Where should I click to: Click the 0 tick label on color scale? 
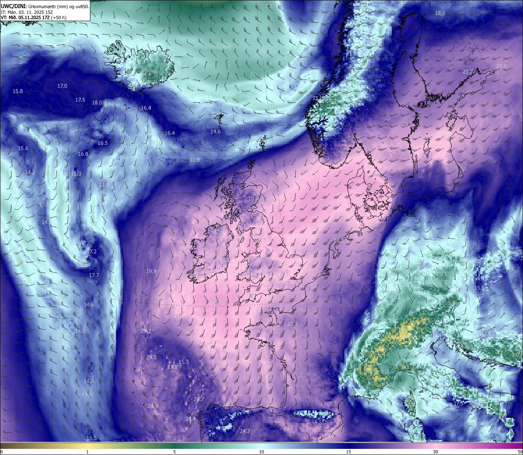click(x=2, y=452)
